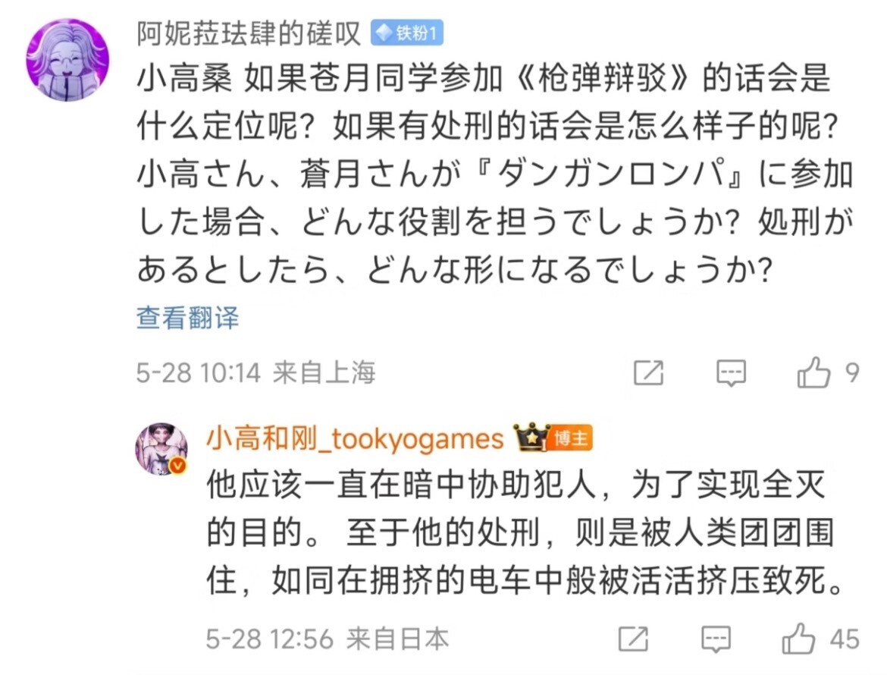Open 小高和刚_tookyogames avatar
The height and width of the screenshot is (675, 887).
[161, 449]
